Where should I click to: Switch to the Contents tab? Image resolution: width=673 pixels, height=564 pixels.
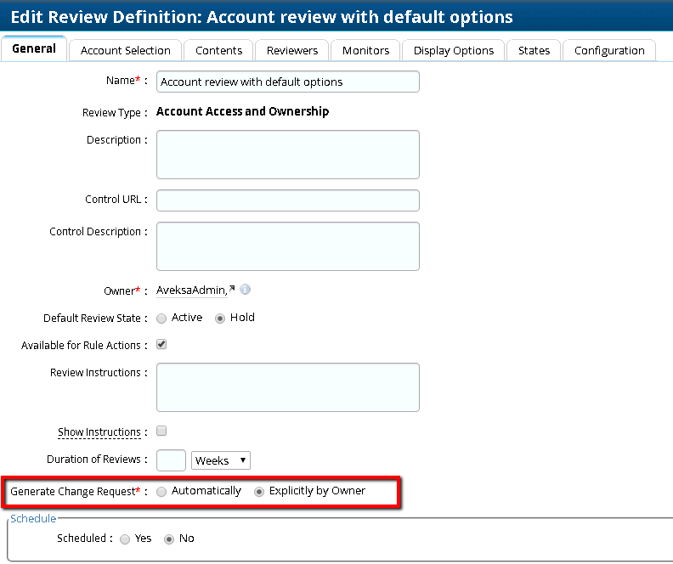(x=218, y=50)
